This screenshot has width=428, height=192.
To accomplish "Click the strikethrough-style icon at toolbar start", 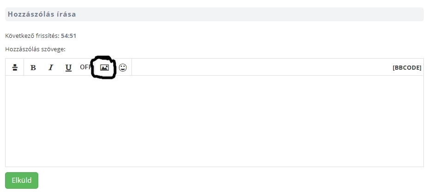I will point(15,67).
